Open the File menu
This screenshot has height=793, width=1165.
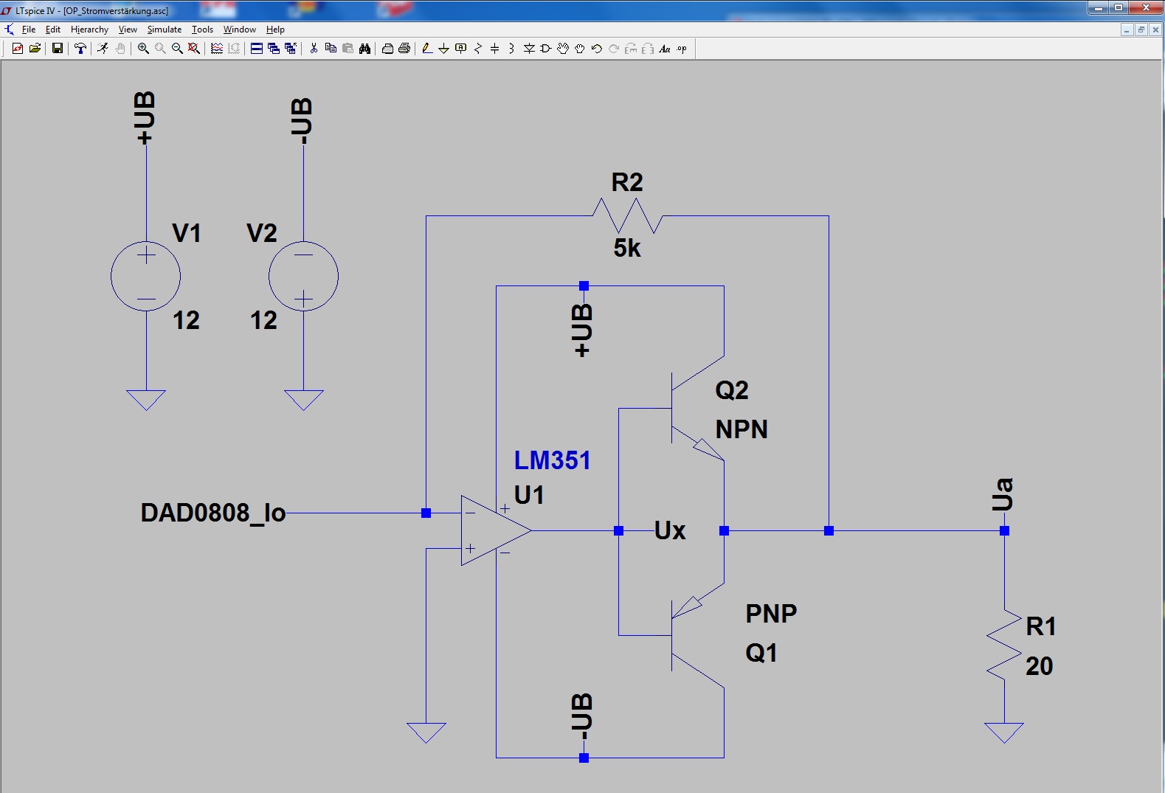(29, 30)
